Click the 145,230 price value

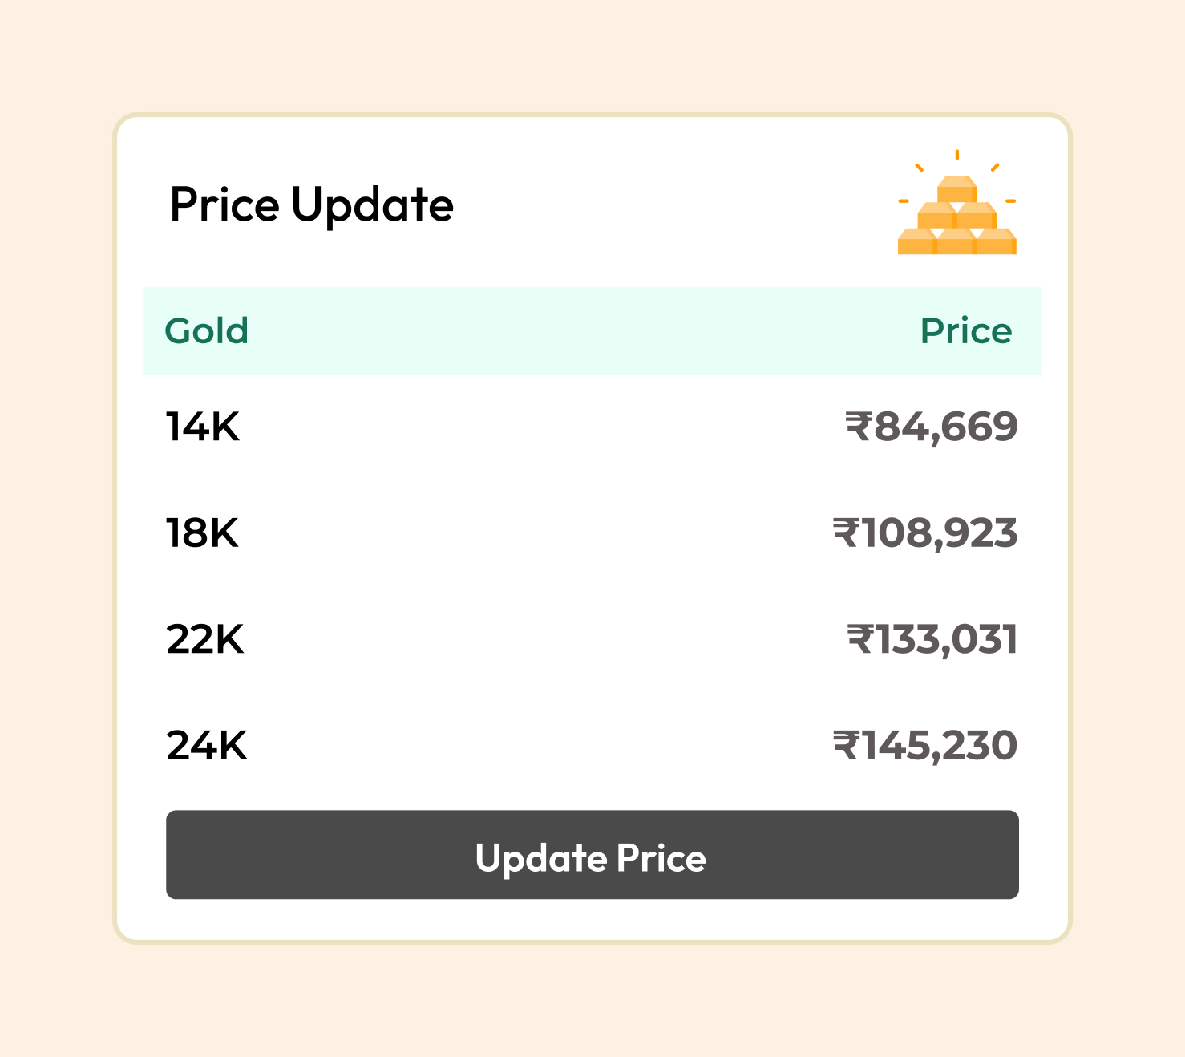939,746
